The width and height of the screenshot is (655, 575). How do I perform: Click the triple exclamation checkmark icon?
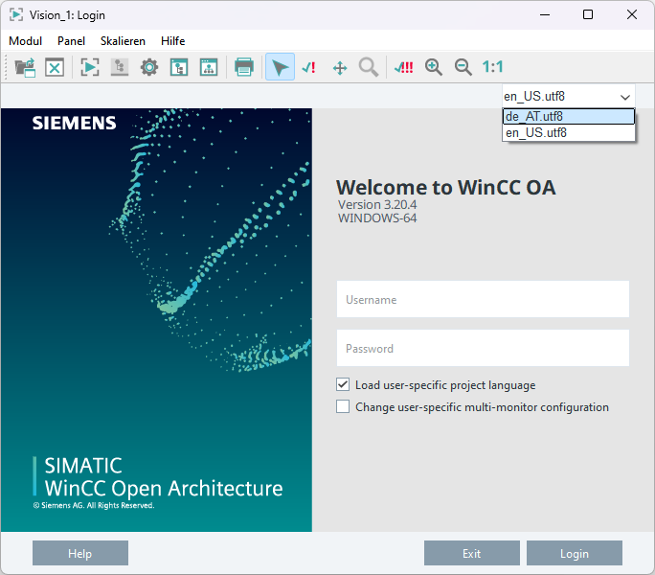[403, 67]
